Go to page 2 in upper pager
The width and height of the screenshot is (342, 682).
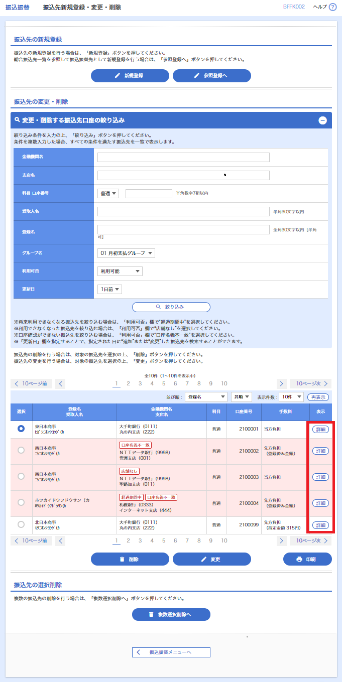128,383
